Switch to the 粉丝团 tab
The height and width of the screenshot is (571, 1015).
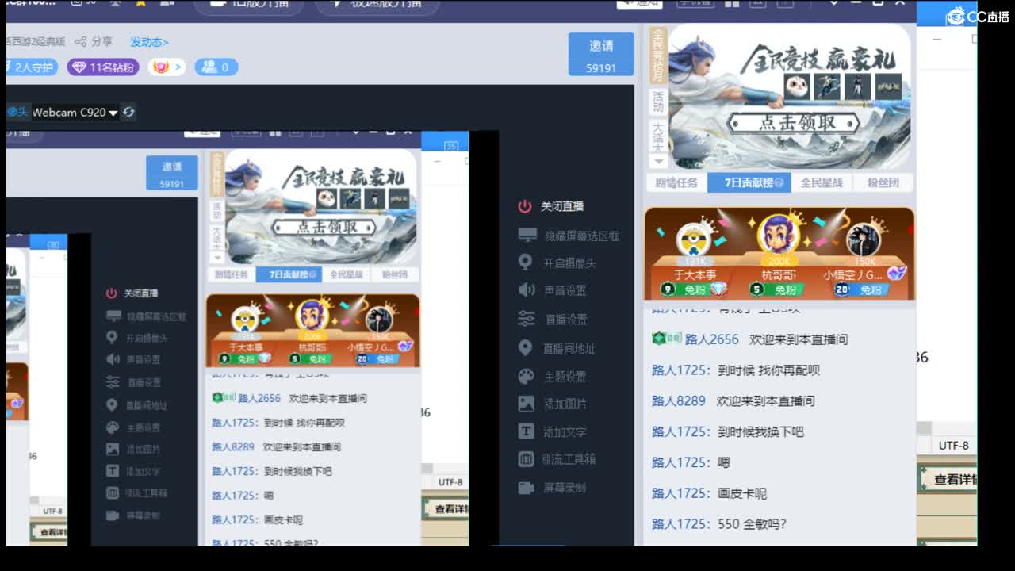(883, 182)
